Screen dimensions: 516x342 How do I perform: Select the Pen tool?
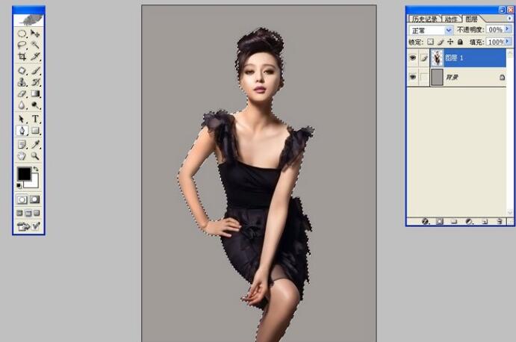pyautogui.click(x=22, y=131)
